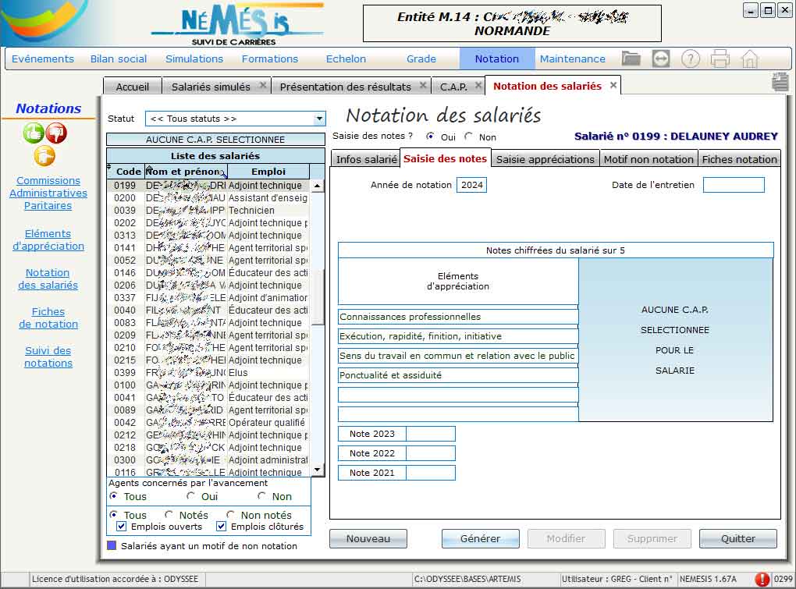The height and width of the screenshot is (589, 796).
Task: Click the red thumbs-down icon
Action: (56, 133)
